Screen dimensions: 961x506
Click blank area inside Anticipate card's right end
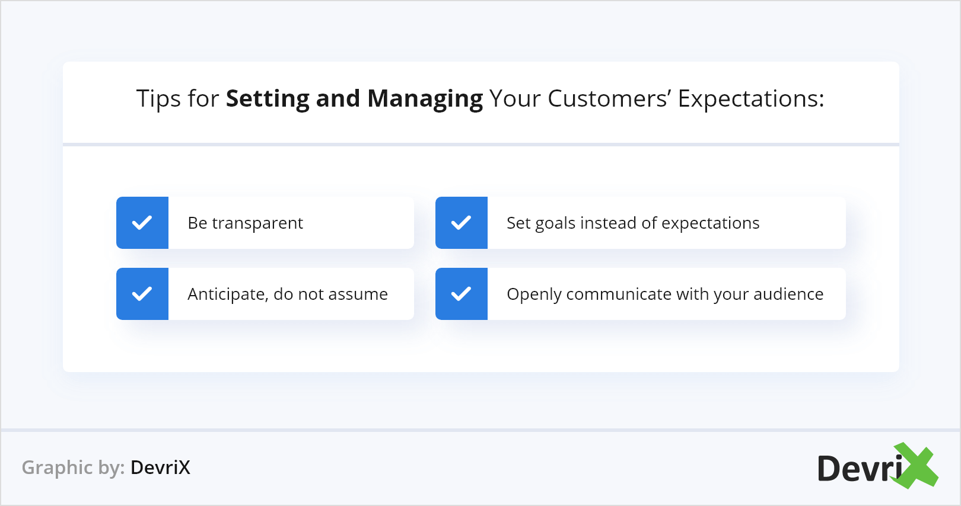coord(403,294)
